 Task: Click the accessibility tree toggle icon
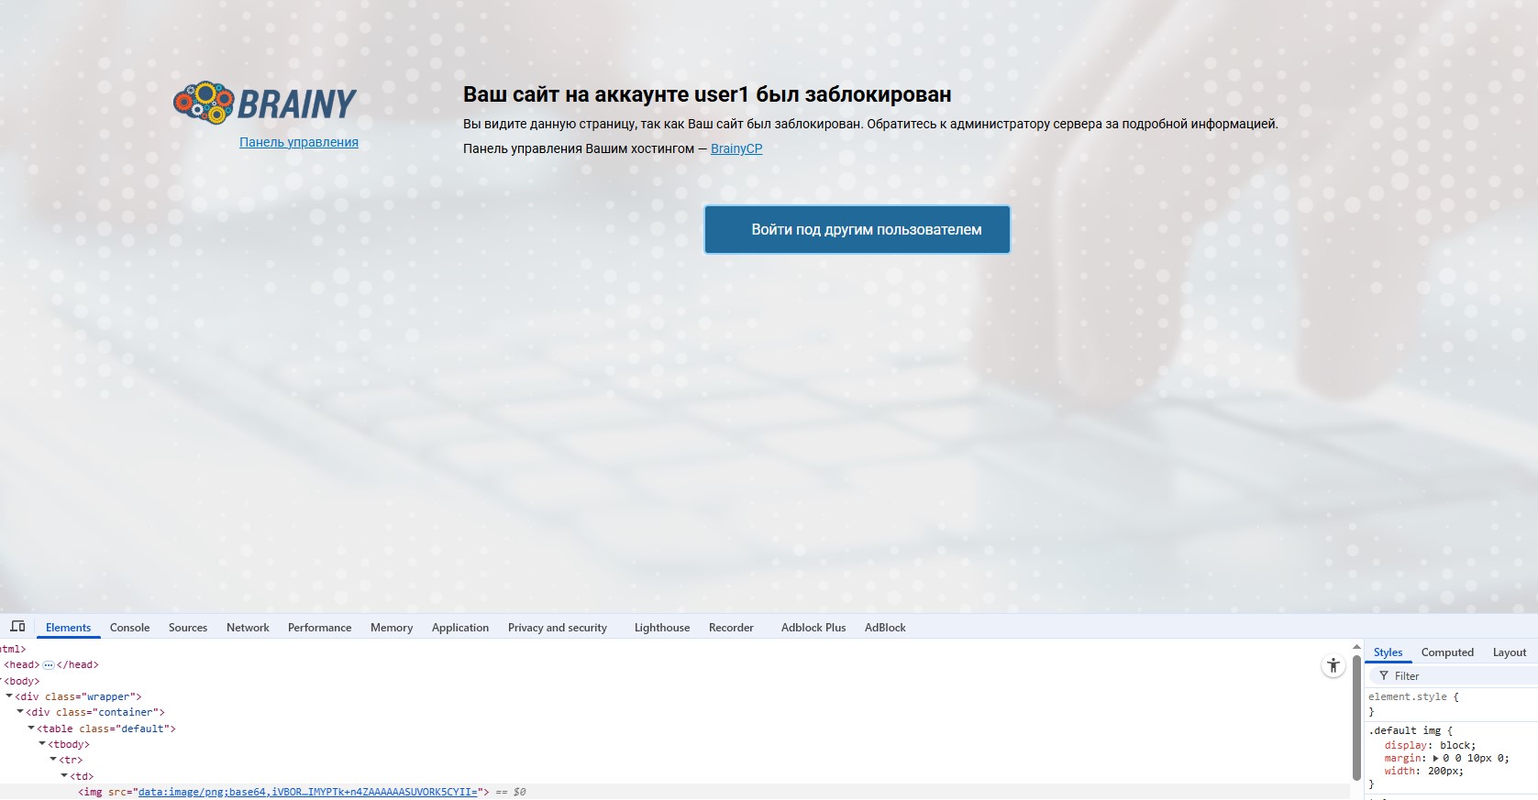[1333, 666]
